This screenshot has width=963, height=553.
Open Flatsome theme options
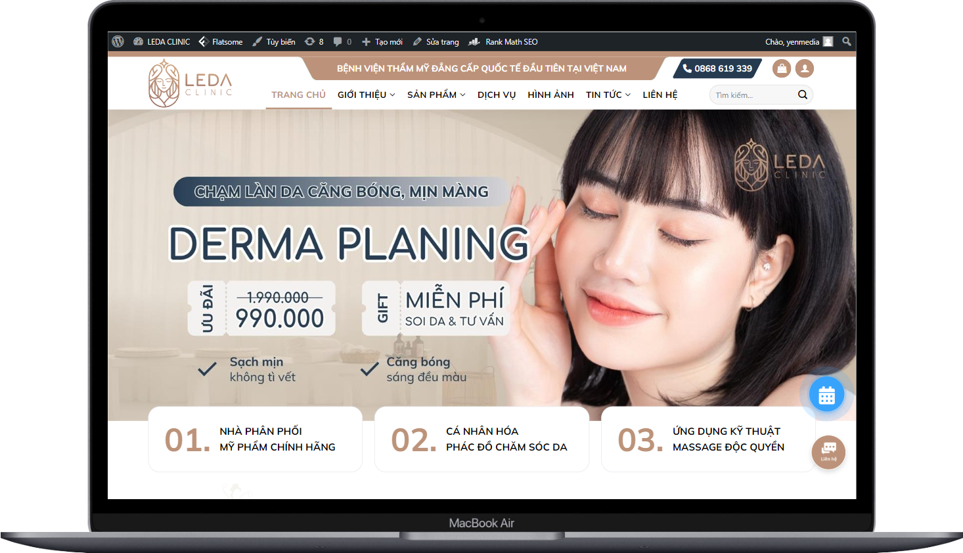[x=221, y=41]
